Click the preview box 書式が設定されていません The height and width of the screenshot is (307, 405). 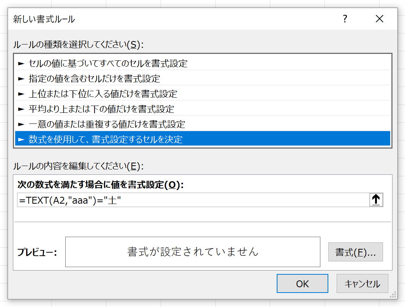(193, 252)
